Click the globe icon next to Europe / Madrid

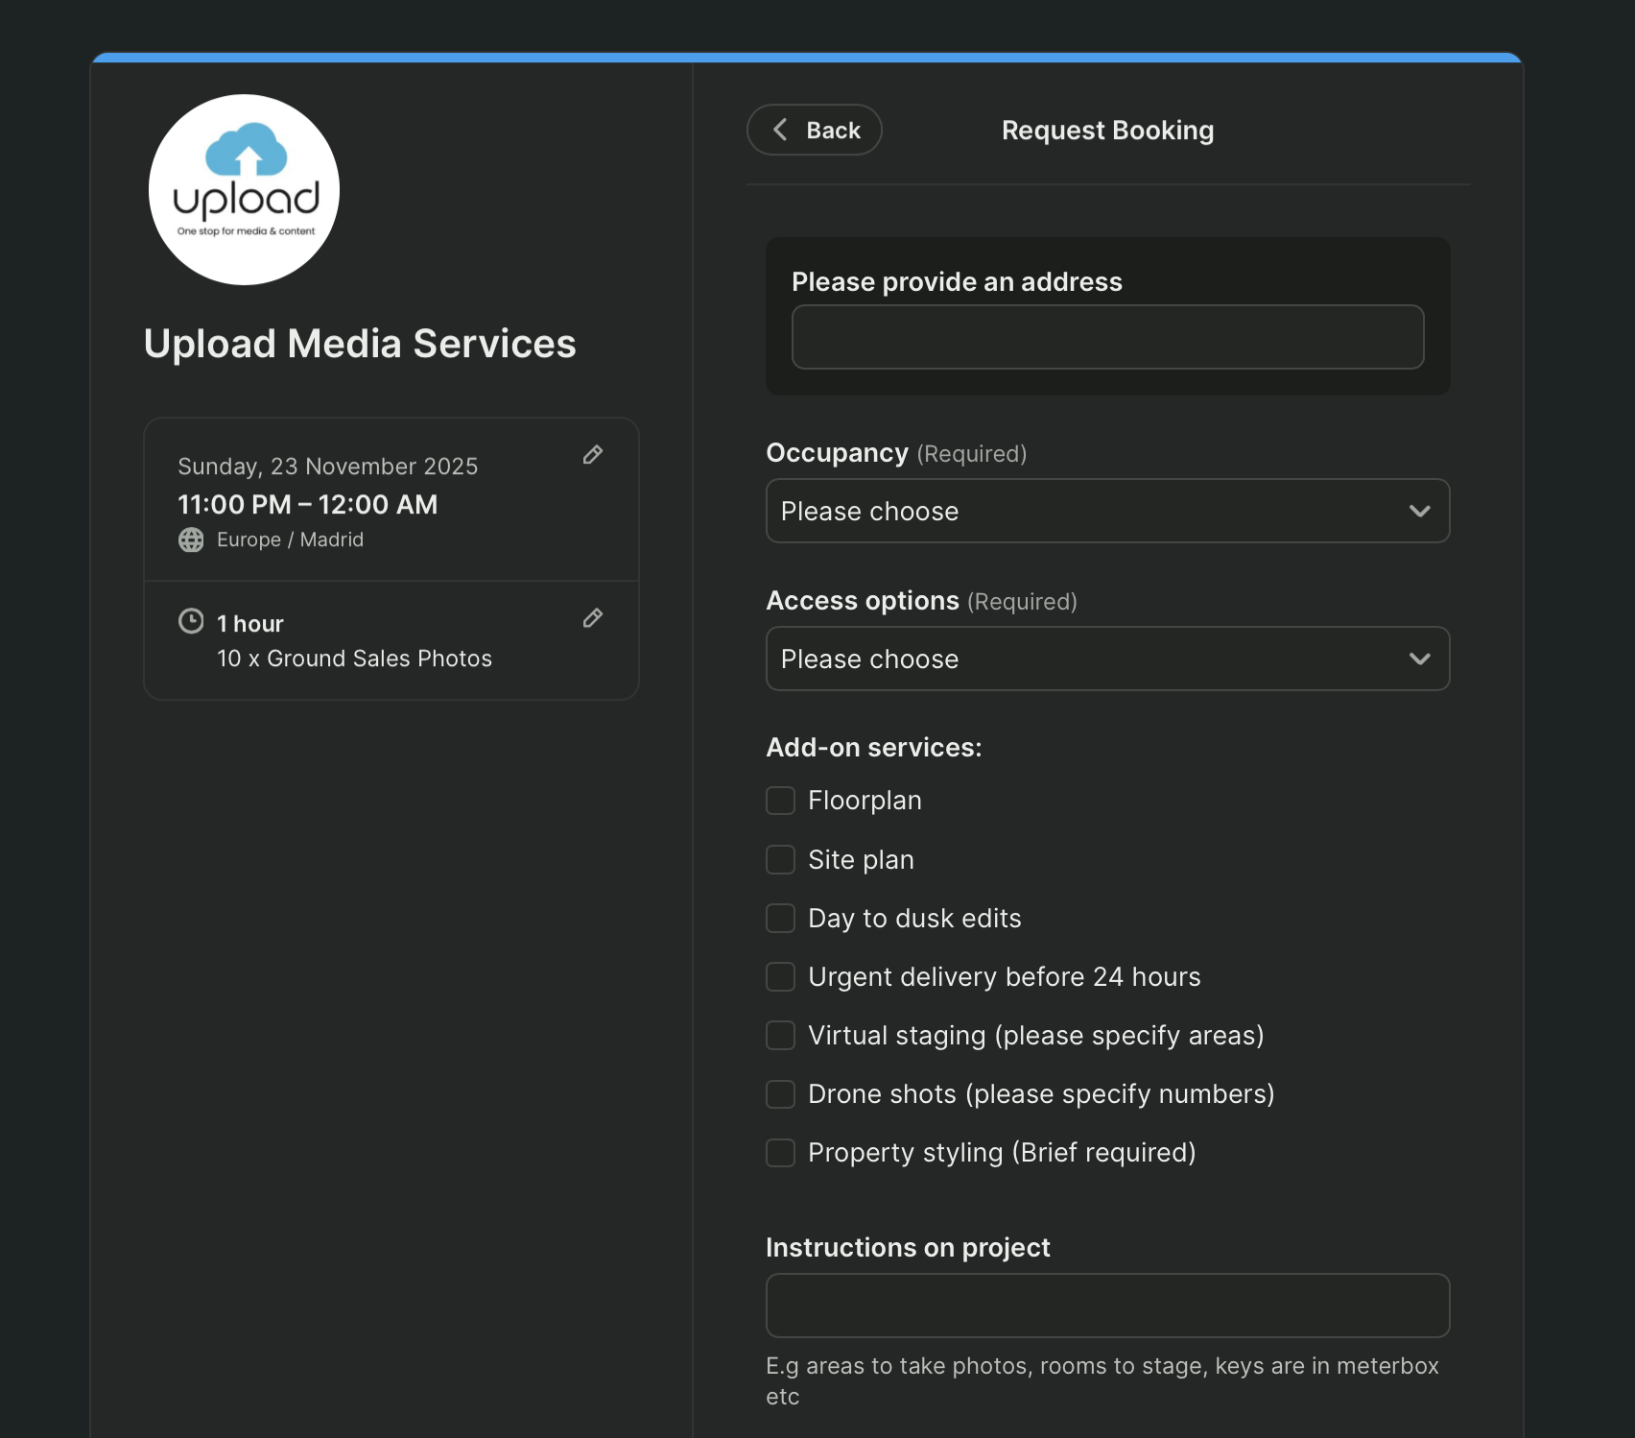[191, 539]
